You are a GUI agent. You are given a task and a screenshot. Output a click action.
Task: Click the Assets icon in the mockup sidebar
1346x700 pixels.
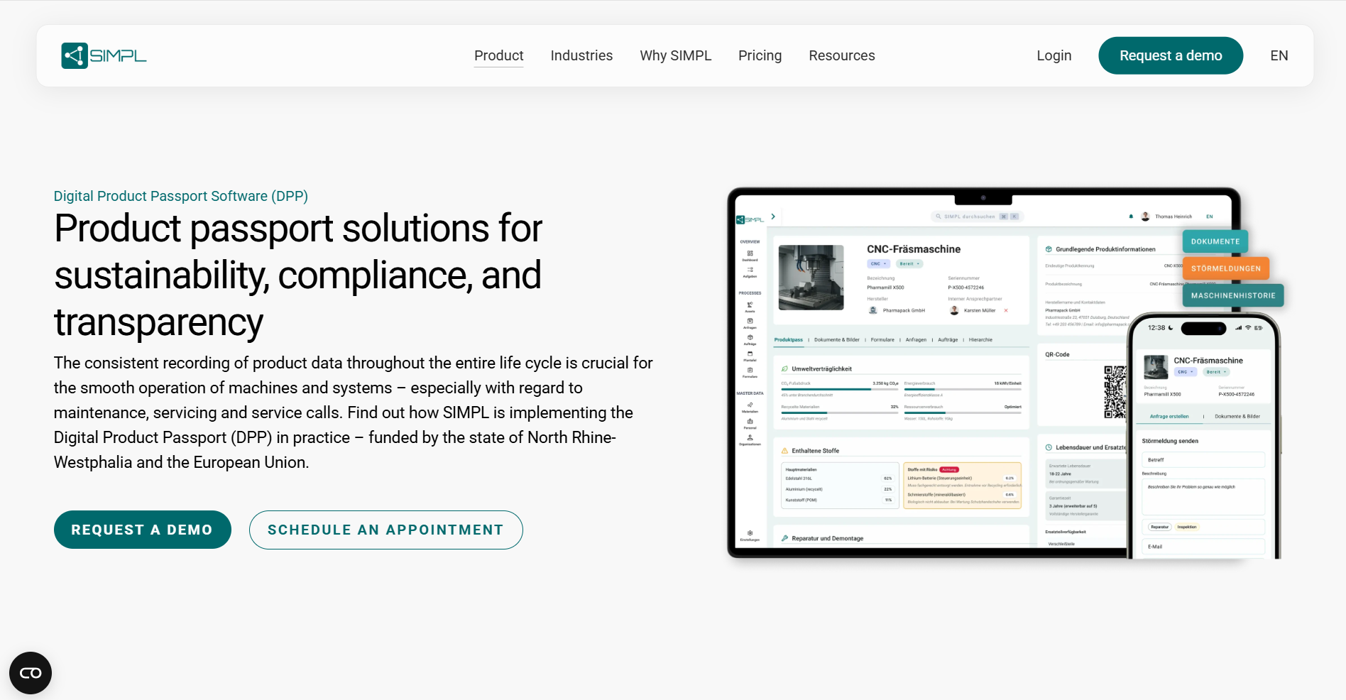coord(750,305)
